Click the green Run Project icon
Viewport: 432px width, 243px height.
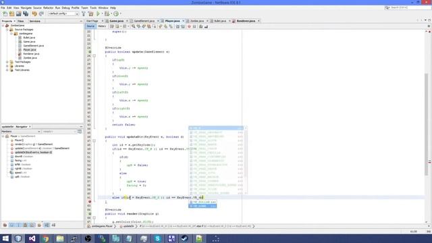pos(98,13)
